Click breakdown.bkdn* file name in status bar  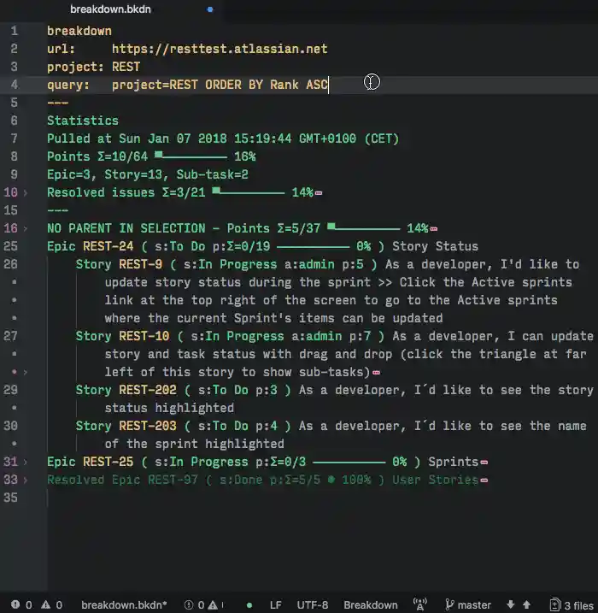(124, 605)
